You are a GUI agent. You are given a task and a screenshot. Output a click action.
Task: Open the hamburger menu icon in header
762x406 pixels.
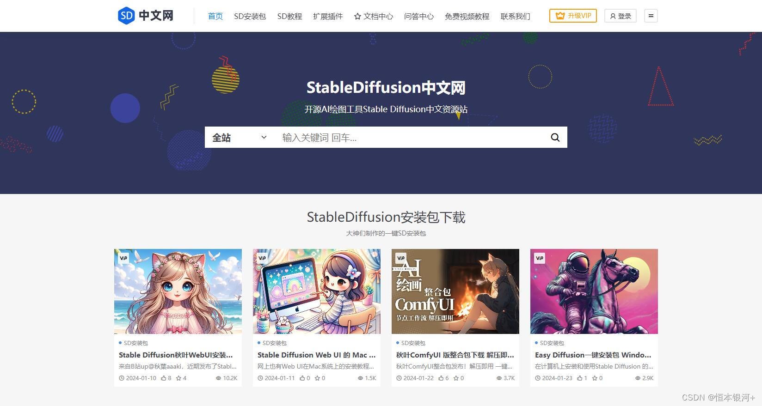[x=651, y=16]
